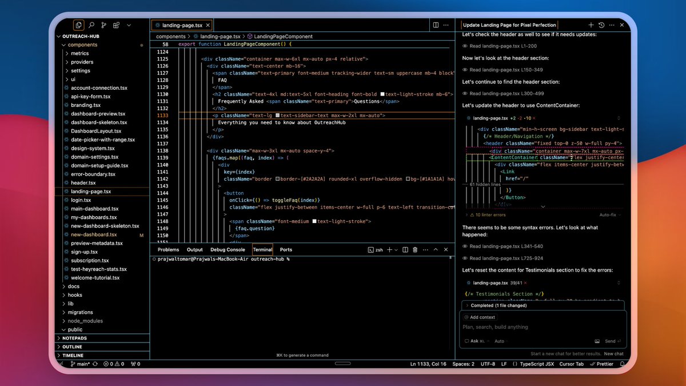686x386 pixels.
Task: Open the Extensions view icon
Action: (117, 25)
